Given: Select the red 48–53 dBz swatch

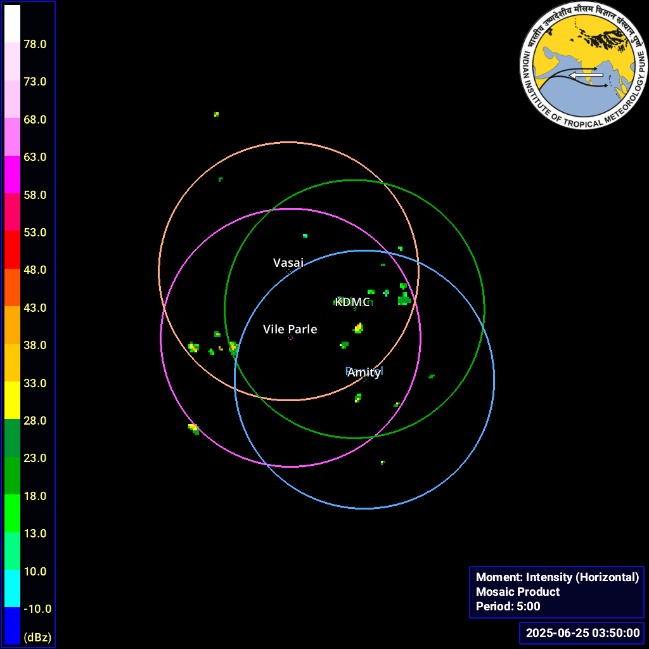Looking at the screenshot, I should tap(13, 250).
